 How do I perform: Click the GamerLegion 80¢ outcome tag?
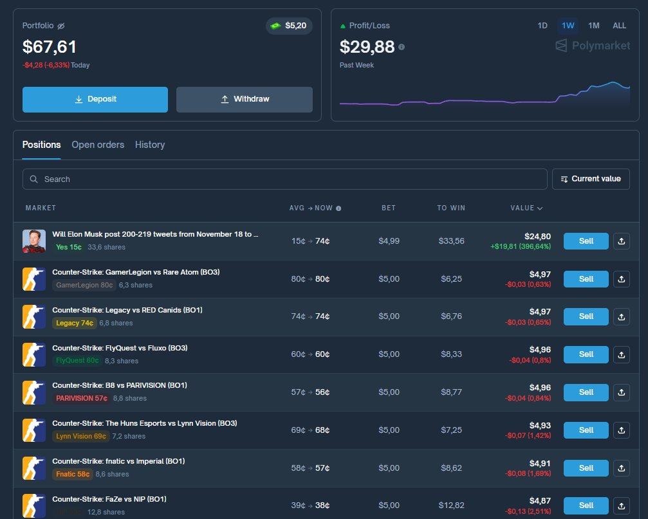click(84, 286)
